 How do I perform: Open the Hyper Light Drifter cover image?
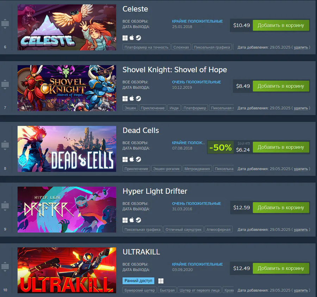pos(67,210)
